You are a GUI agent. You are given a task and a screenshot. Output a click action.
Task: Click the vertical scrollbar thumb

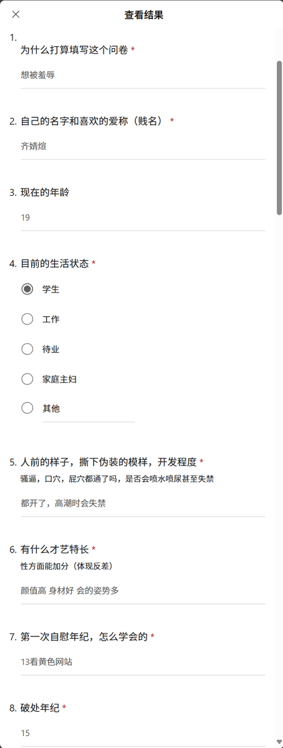pos(279,138)
